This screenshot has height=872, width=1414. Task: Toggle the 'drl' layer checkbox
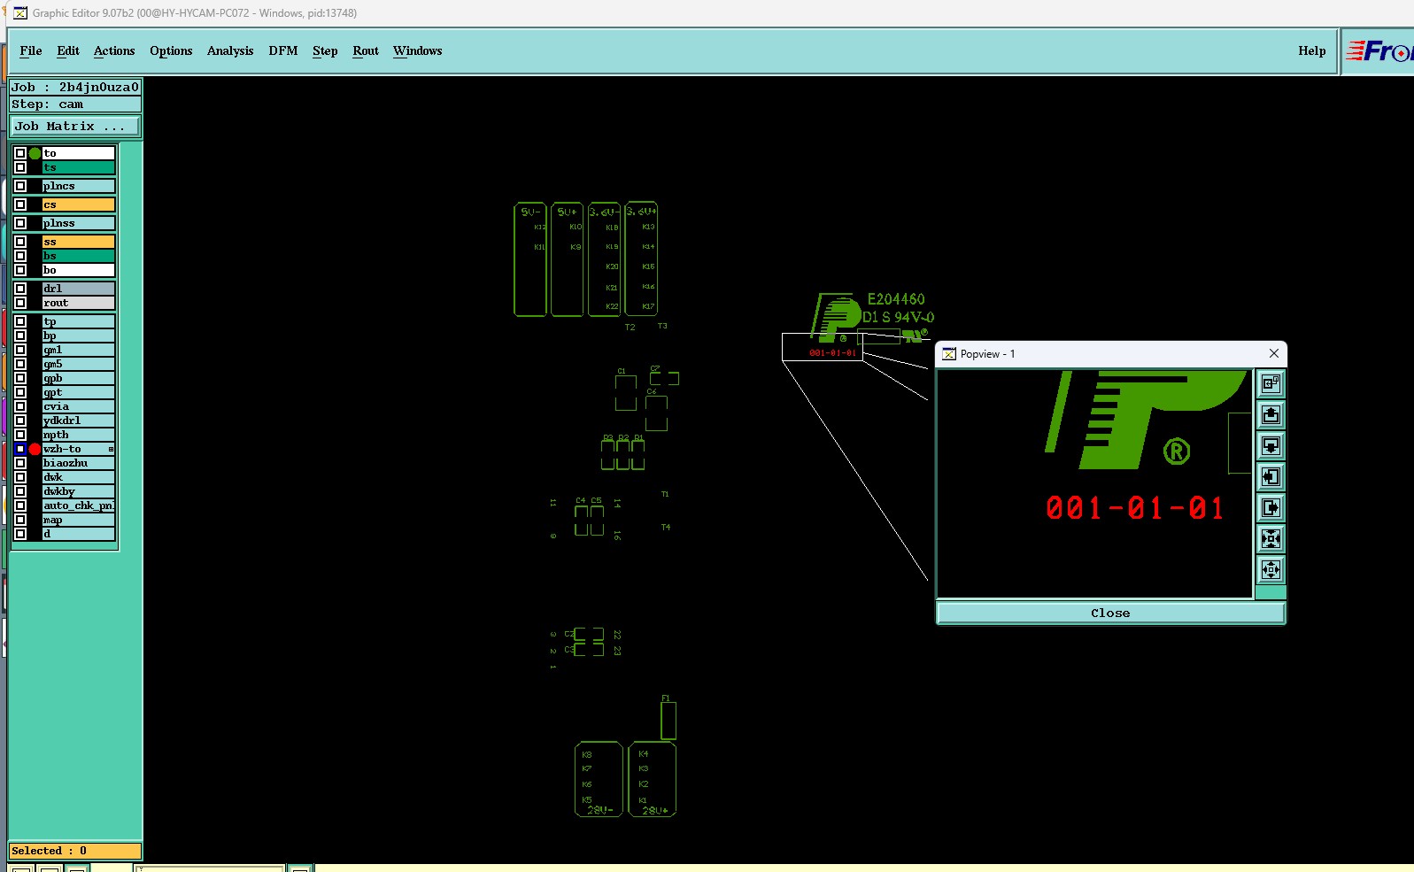pyautogui.click(x=20, y=289)
